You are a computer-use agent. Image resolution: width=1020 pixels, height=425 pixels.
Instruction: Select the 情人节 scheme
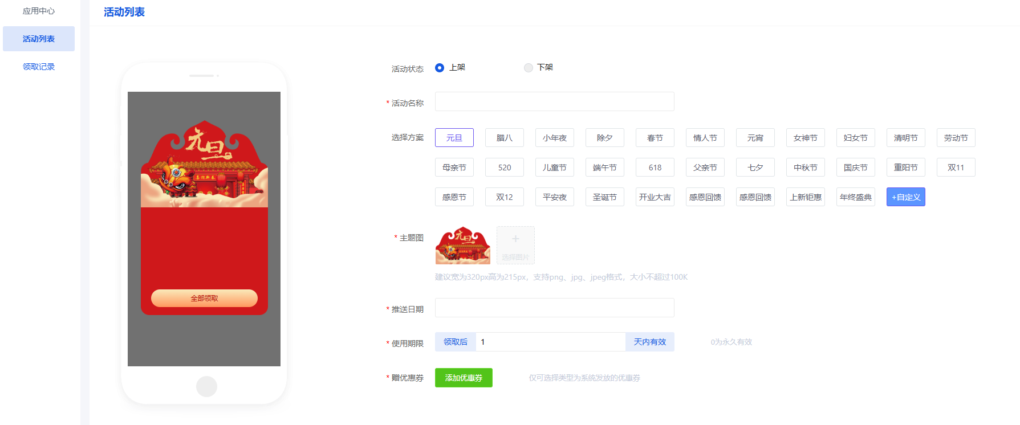705,138
